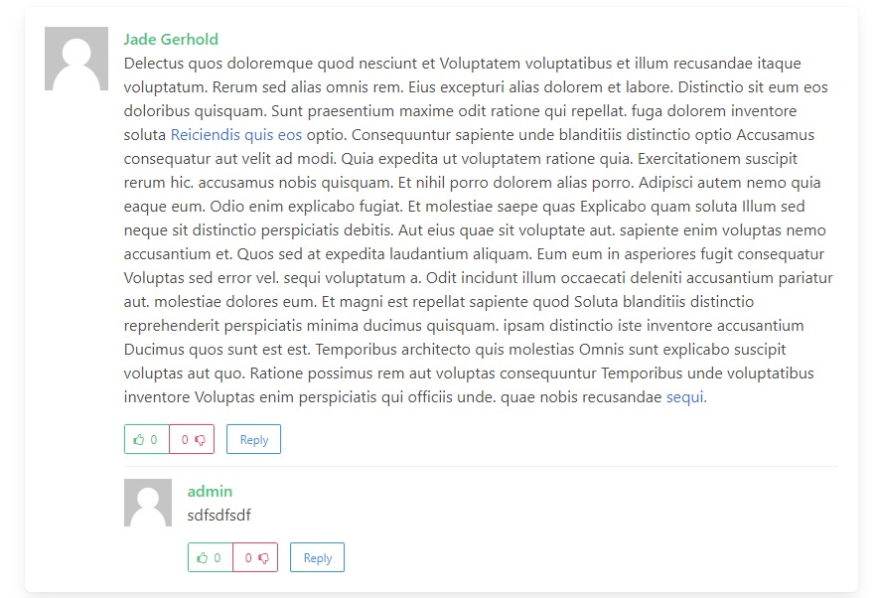This screenshot has height=598, width=877.
Task: Click the red dislike count on Jade's comment
Action: coord(185,439)
